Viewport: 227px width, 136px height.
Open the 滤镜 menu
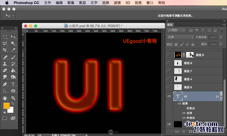point(117,3)
